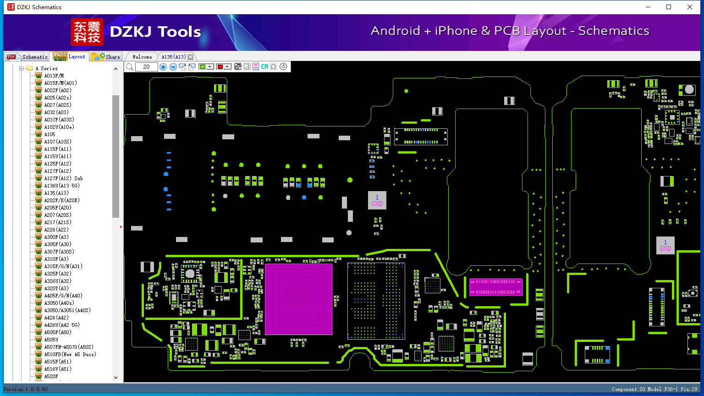Select A115F(A11) in the tree

(58, 149)
